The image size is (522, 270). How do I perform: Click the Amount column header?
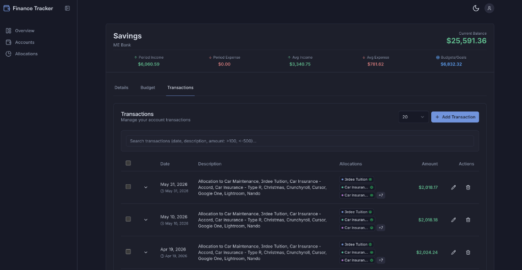430,164
